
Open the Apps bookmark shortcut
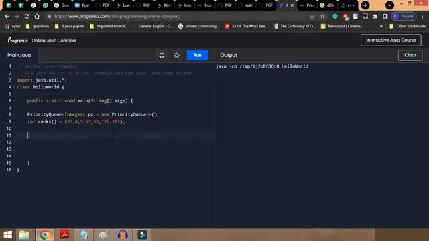point(13,26)
